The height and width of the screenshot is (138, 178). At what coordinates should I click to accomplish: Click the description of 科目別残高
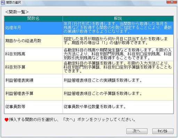(x=118, y=54)
